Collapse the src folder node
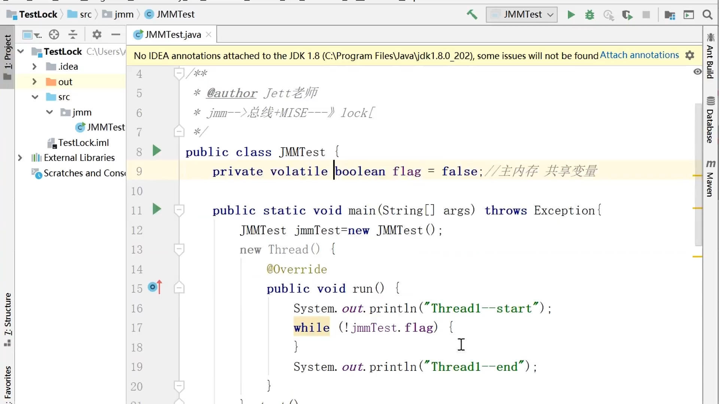The width and height of the screenshot is (719, 404). 35,97
